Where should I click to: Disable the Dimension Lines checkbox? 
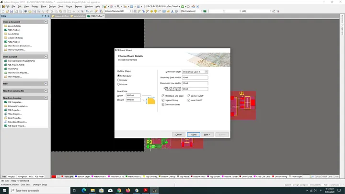163,104
